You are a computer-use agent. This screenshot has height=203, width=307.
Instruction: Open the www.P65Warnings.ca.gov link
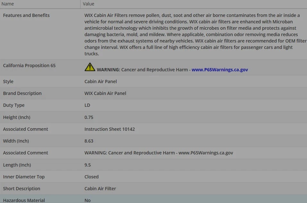[220, 70]
